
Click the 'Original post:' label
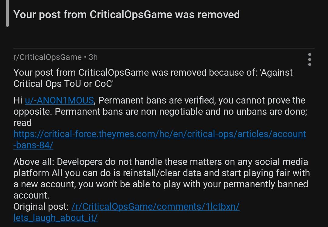[x=41, y=207]
